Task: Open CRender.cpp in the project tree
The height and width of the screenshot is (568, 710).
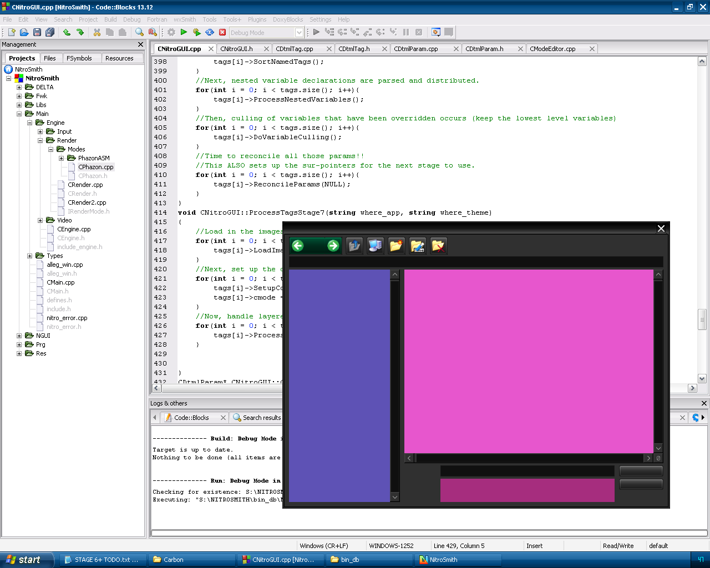Action: click(85, 185)
